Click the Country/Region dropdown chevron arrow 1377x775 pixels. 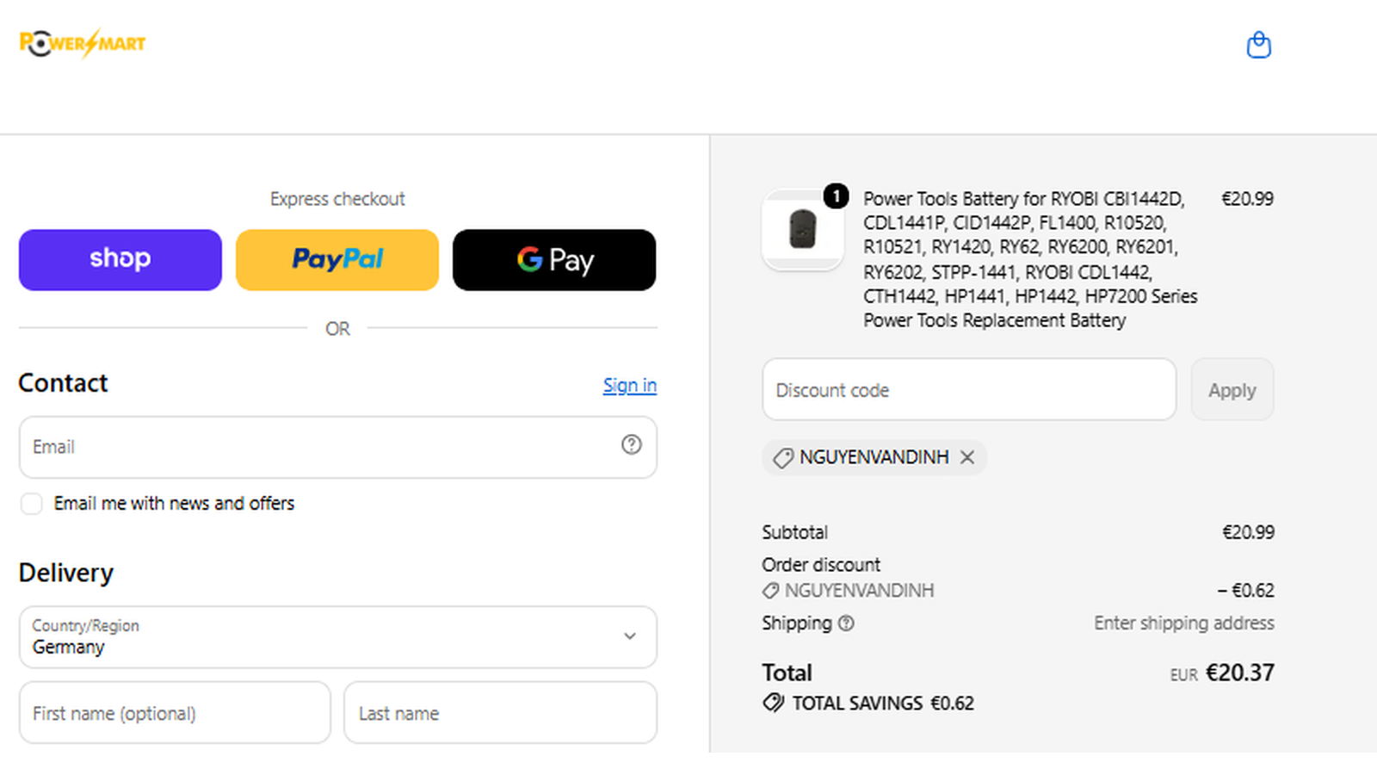(x=630, y=636)
